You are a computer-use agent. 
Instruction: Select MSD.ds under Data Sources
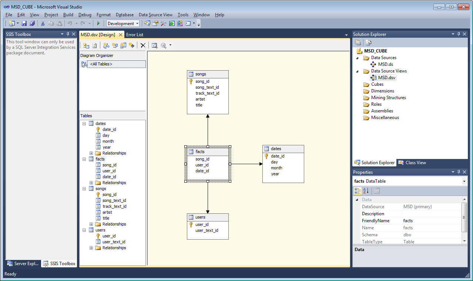click(x=386, y=64)
